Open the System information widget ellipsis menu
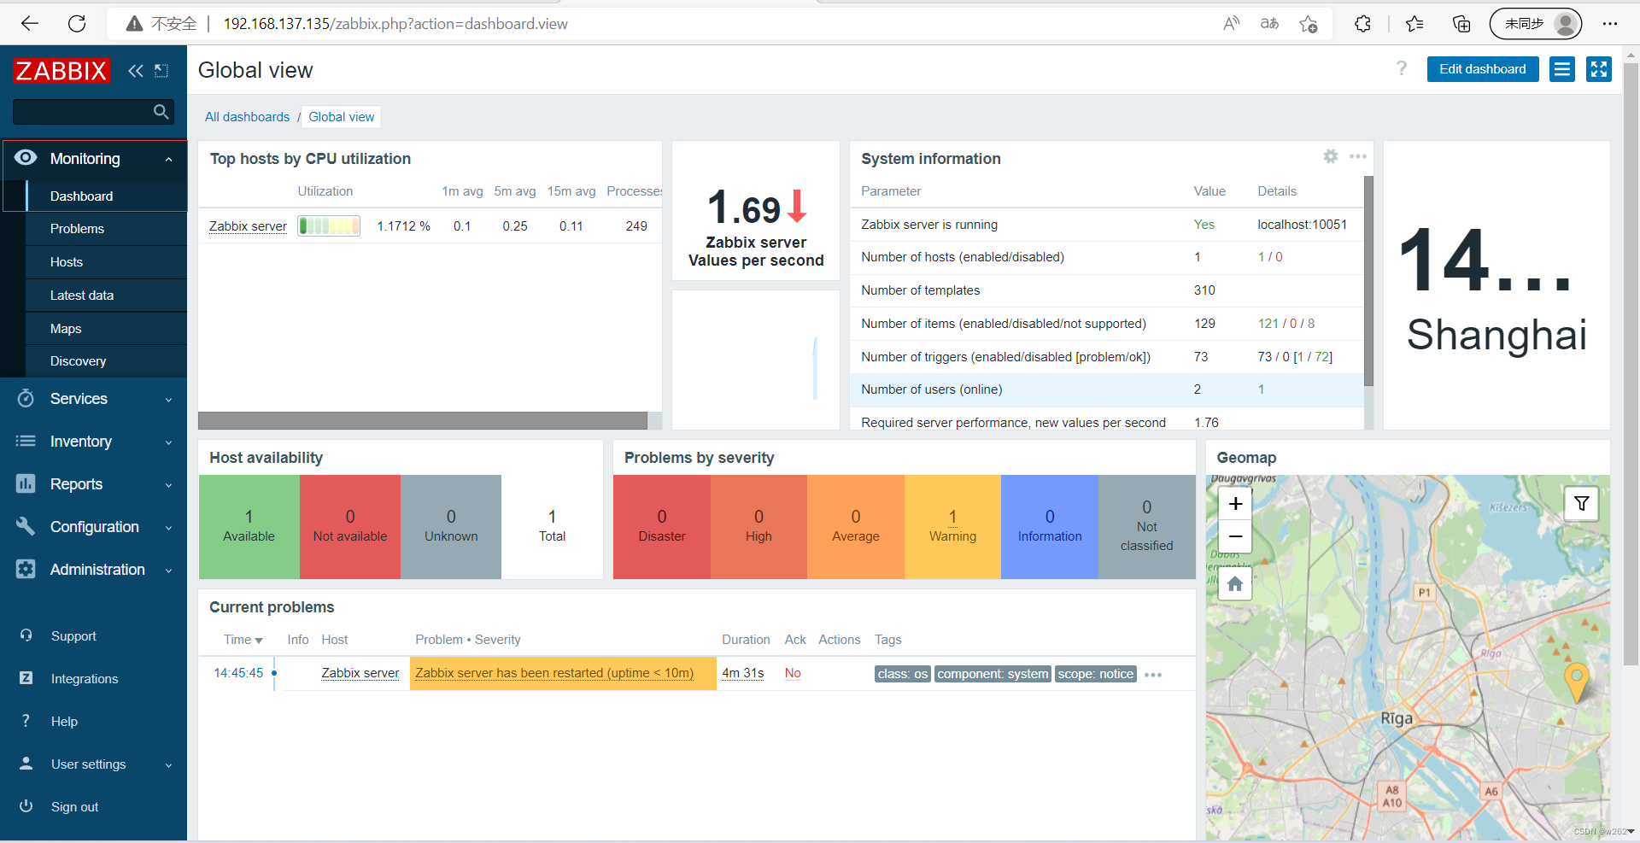Screen dimensions: 1640x843 pos(1357,156)
